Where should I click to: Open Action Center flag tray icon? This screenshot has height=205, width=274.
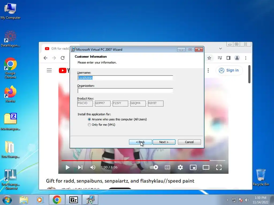241,200
